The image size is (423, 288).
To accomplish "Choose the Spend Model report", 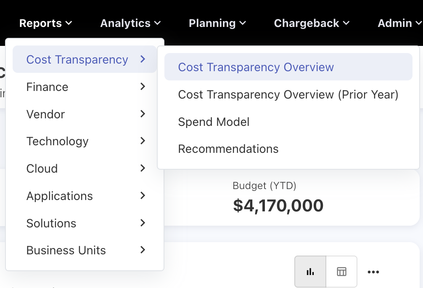I will click(x=214, y=122).
